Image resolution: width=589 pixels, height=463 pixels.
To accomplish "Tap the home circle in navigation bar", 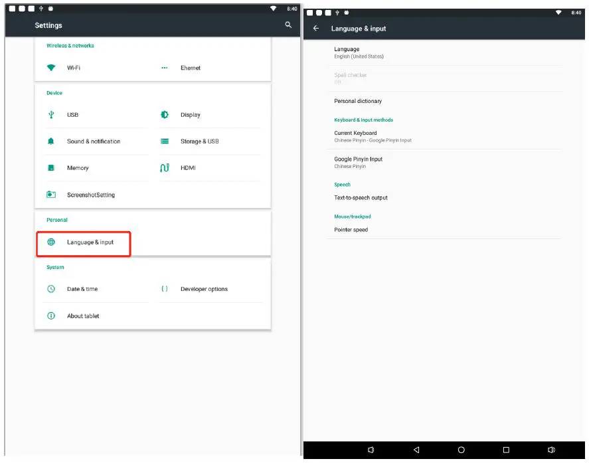I will (462, 450).
